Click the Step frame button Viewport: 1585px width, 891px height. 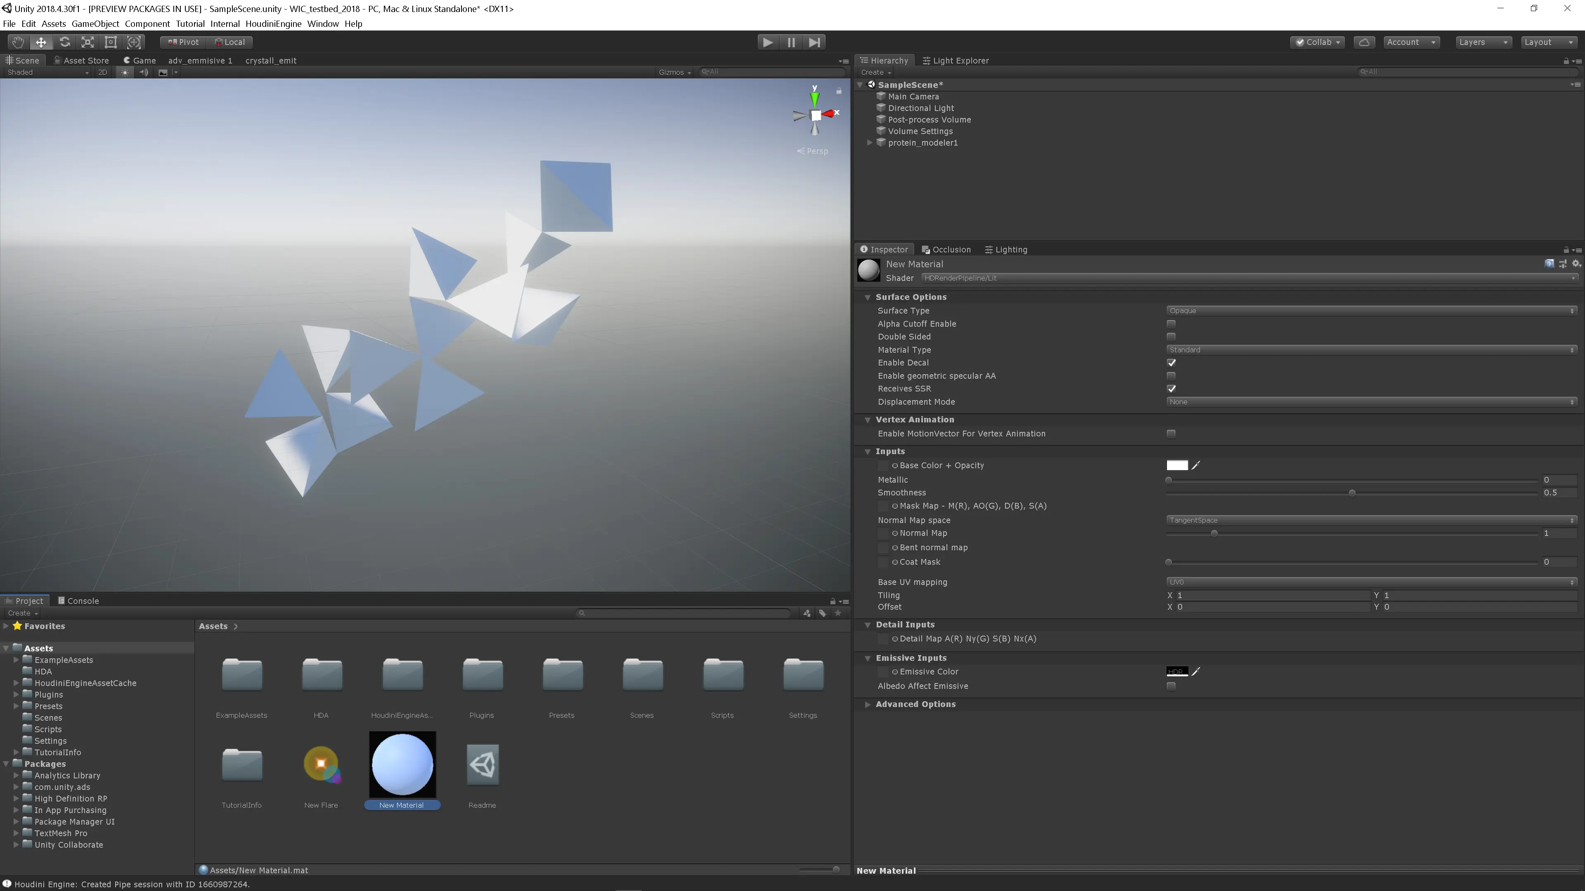pyautogui.click(x=814, y=42)
